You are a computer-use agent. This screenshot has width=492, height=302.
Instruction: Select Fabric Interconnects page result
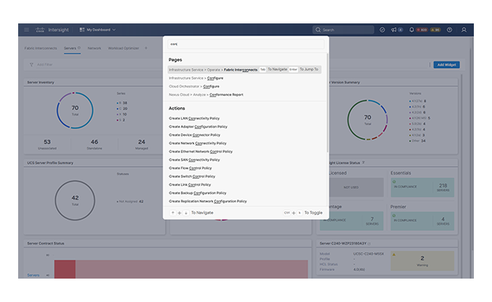pos(244,69)
